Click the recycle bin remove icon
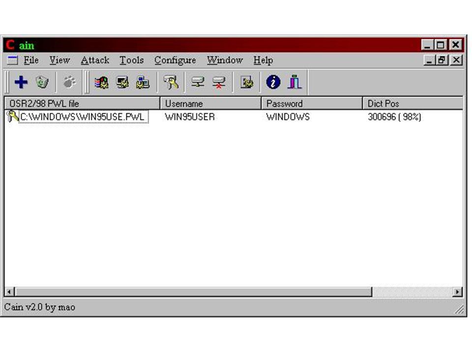 point(42,82)
